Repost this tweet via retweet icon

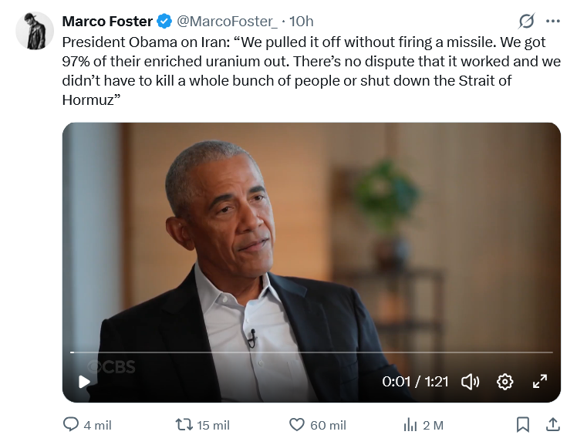(x=184, y=425)
